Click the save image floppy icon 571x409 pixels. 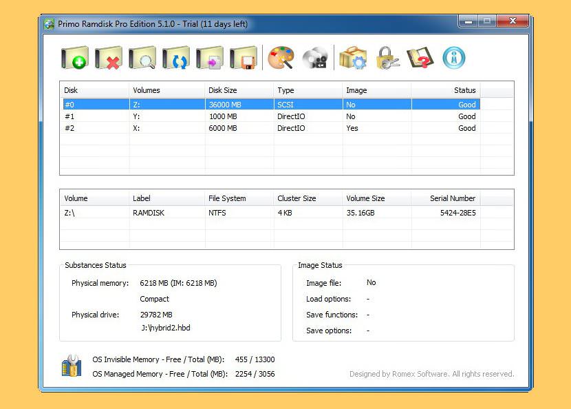tap(244, 58)
